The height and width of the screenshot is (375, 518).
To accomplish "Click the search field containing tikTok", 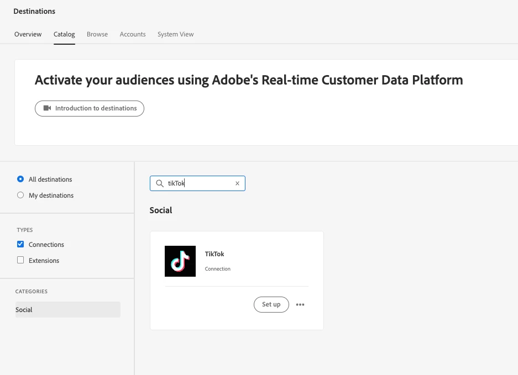I will pos(197,183).
